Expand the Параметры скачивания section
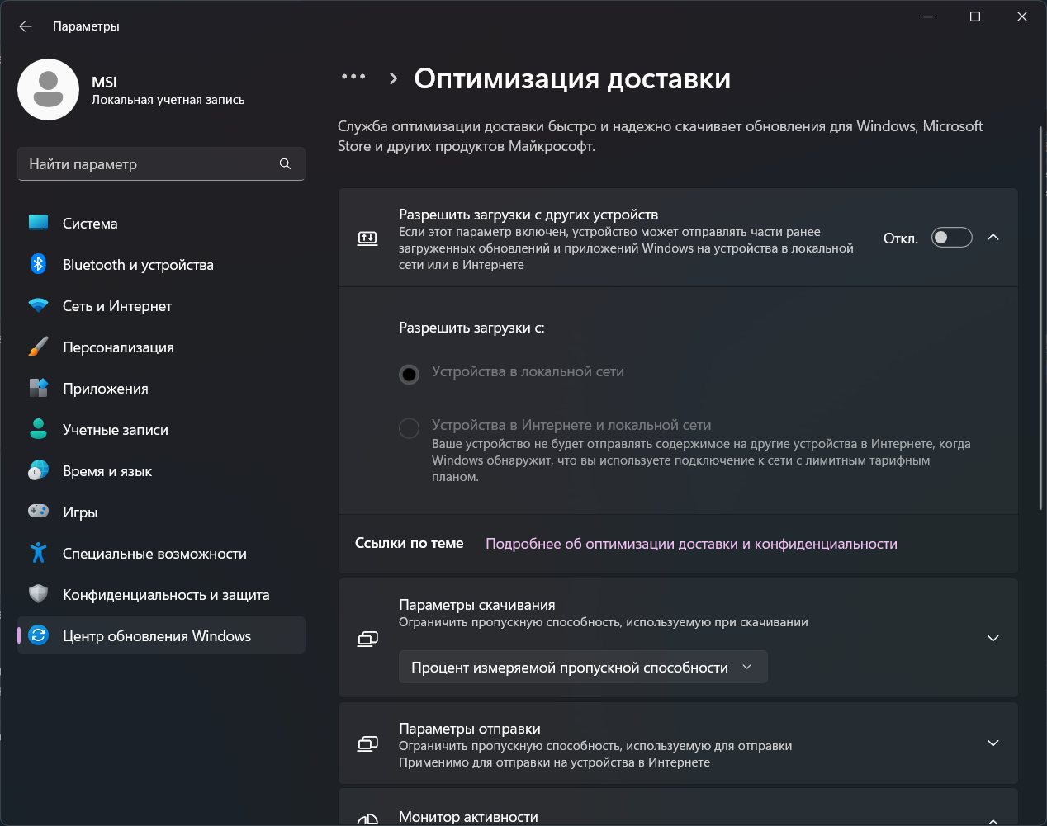This screenshot has height=826, width=1047. tap(993, 638)
